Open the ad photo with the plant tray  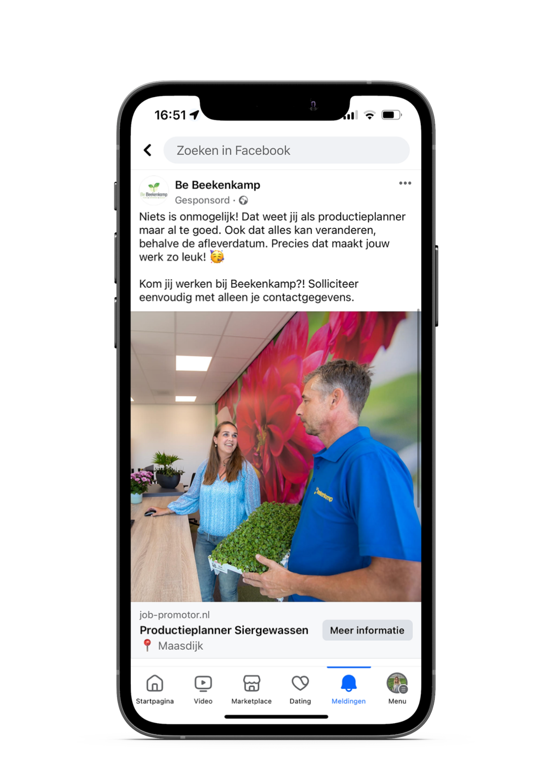coord(276,456)
